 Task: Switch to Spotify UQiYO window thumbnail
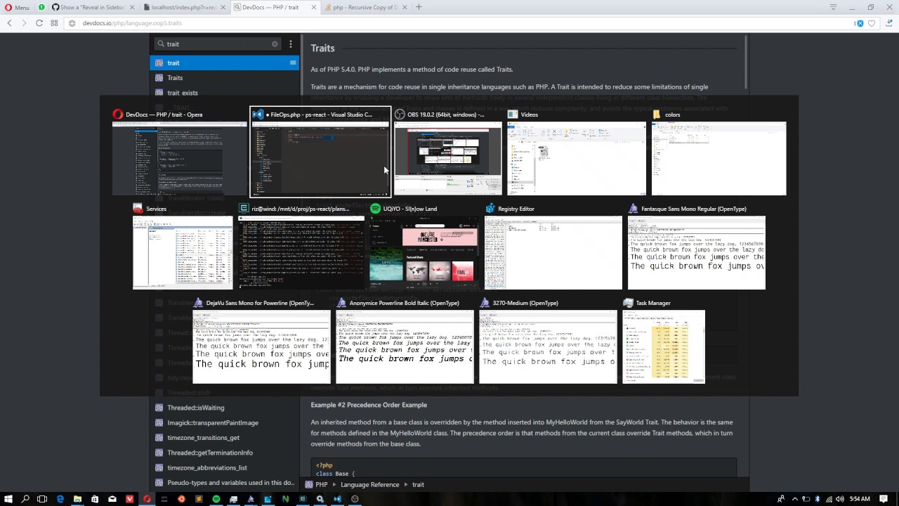(x=424, y=246)
